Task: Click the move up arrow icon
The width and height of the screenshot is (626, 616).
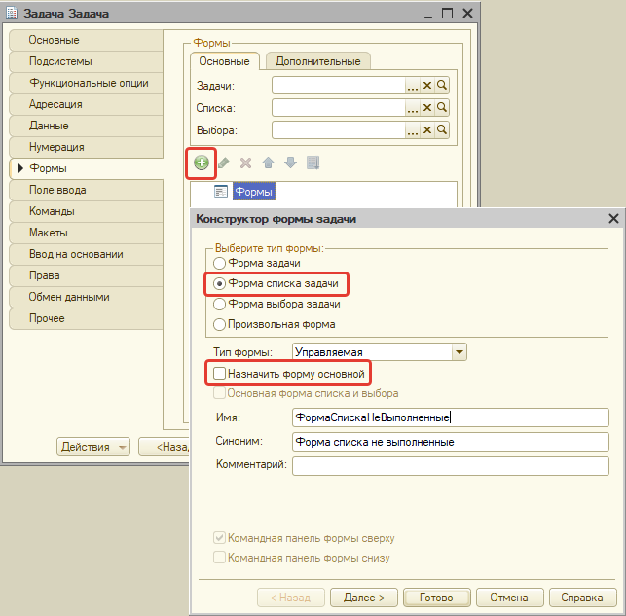Action: tap(268, 163)
